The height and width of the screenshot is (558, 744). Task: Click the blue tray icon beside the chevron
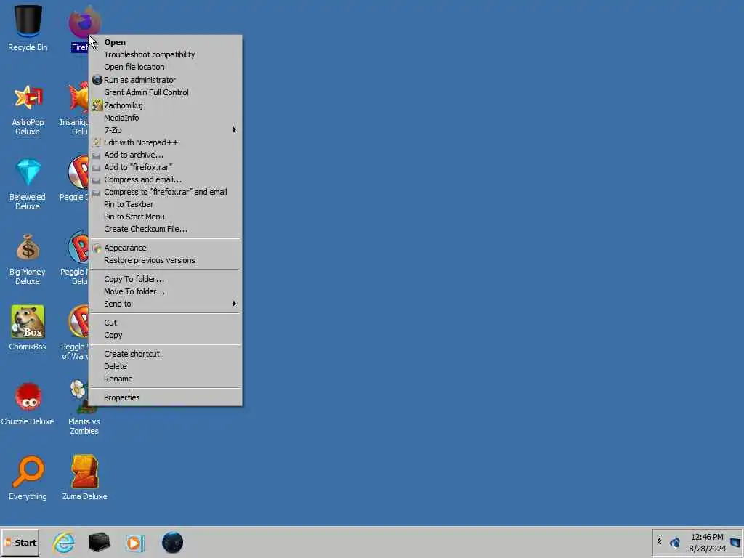pos(675,542)
